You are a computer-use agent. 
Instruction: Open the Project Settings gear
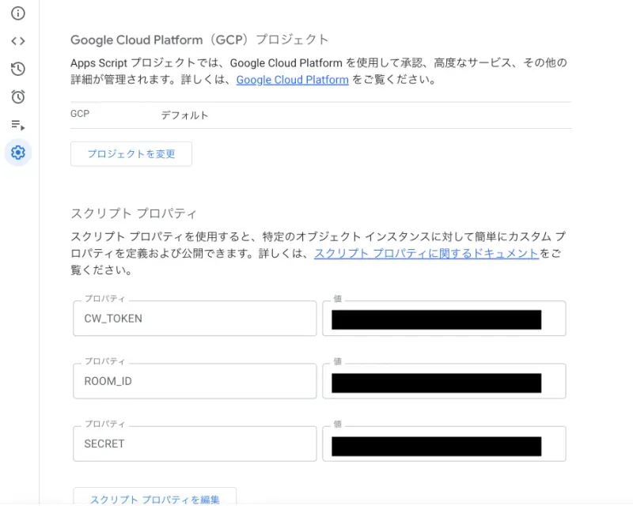17,152
